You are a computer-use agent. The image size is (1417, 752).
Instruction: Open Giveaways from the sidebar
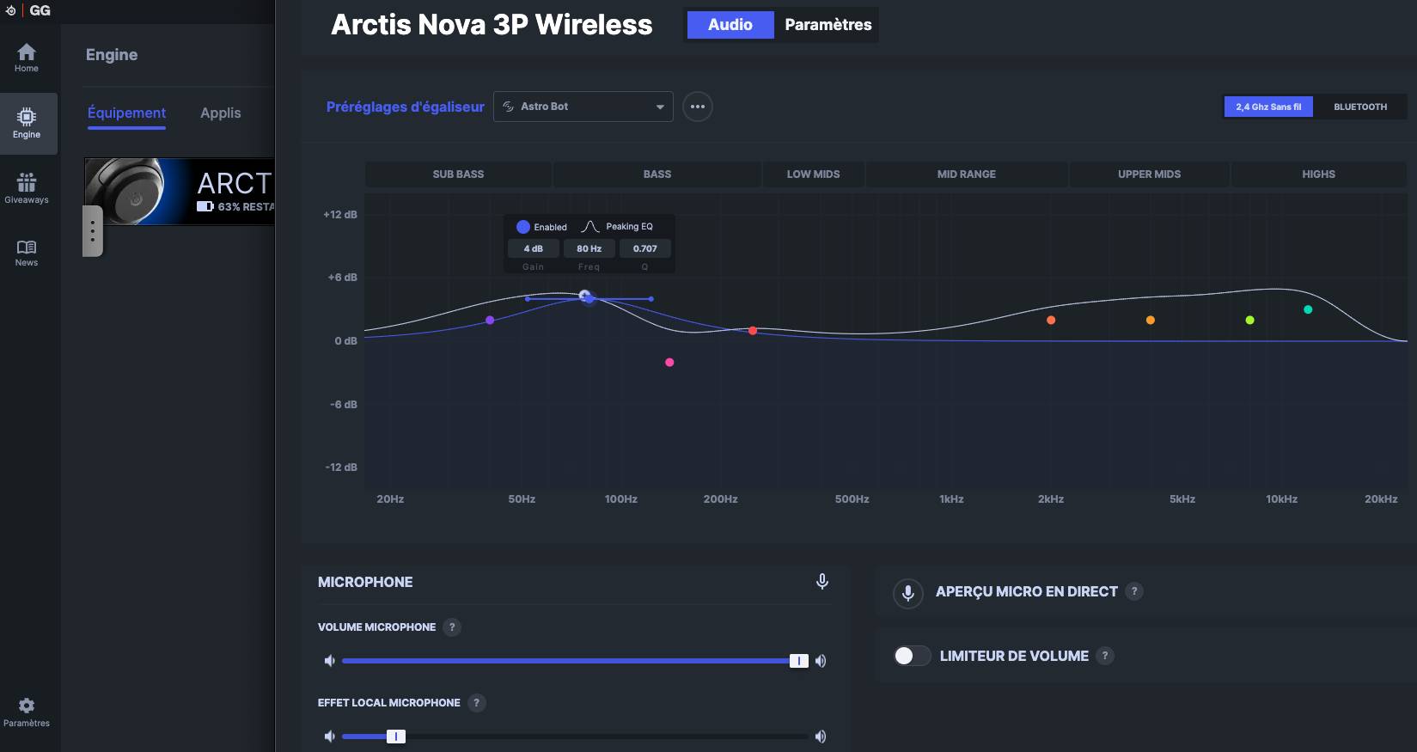[27, 188]
